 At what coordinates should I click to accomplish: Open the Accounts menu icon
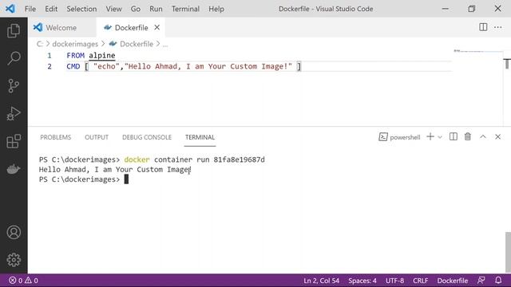pos(14,232)
